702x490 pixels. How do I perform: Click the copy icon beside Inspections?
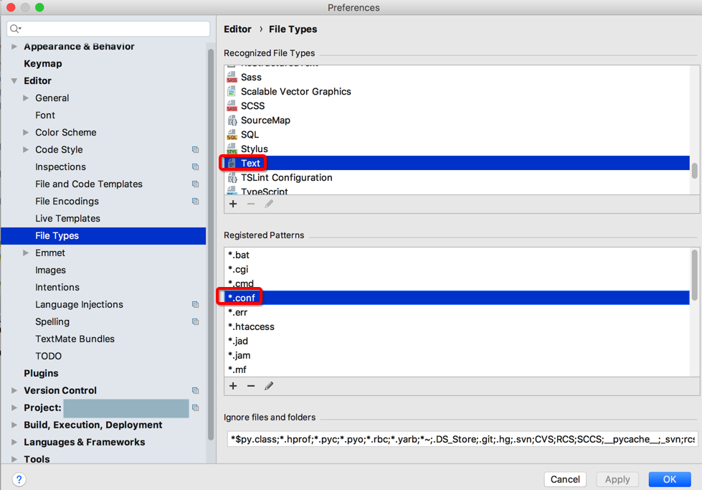(195, 167)
